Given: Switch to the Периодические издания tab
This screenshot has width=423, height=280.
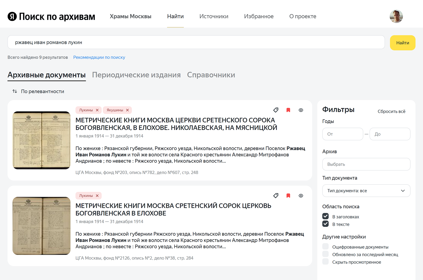Looking at the screenshot, I should coord(137,75).
